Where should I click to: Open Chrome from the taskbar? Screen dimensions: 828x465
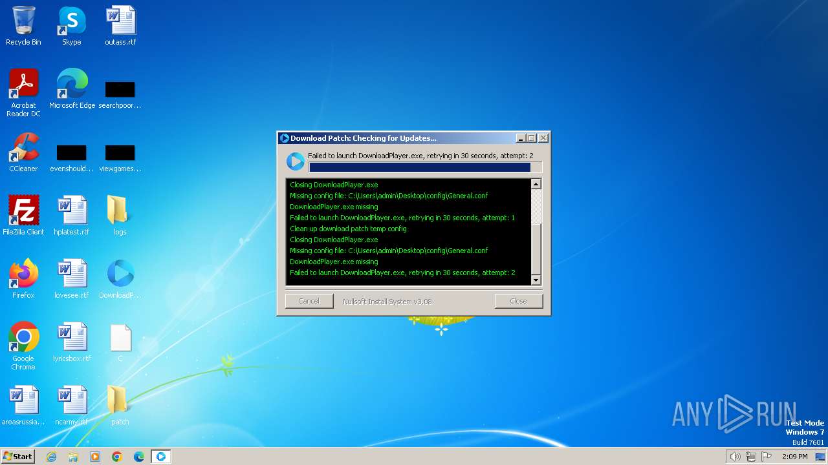117,457
